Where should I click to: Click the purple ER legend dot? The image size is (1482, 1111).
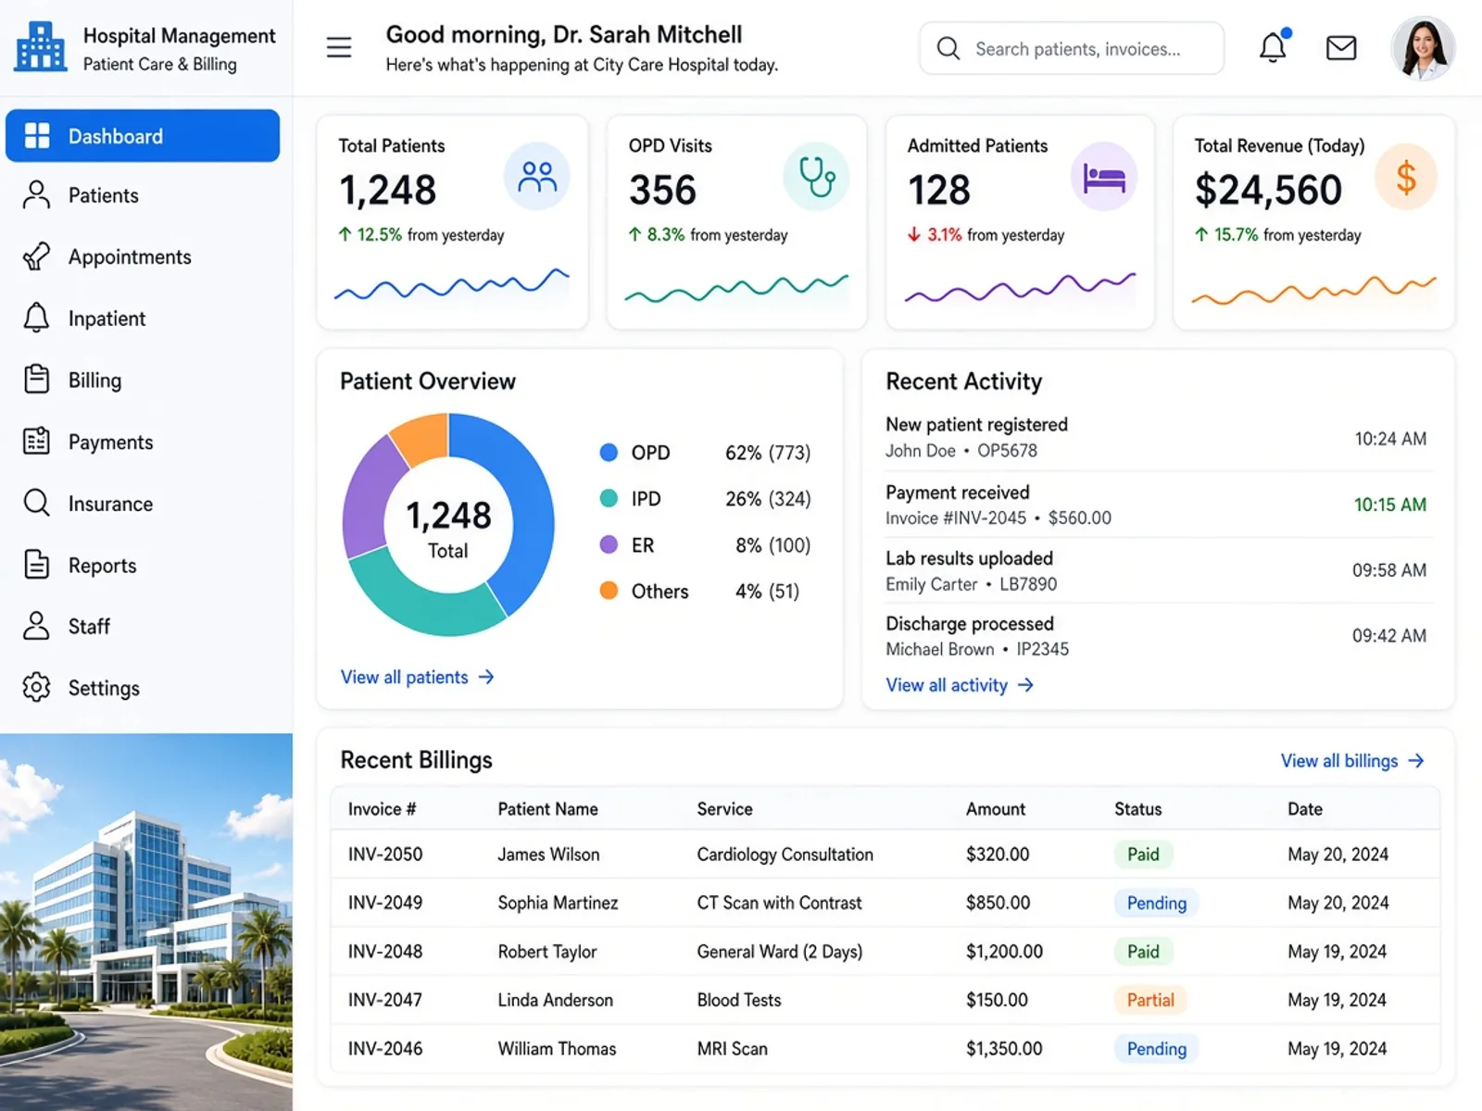609,544
